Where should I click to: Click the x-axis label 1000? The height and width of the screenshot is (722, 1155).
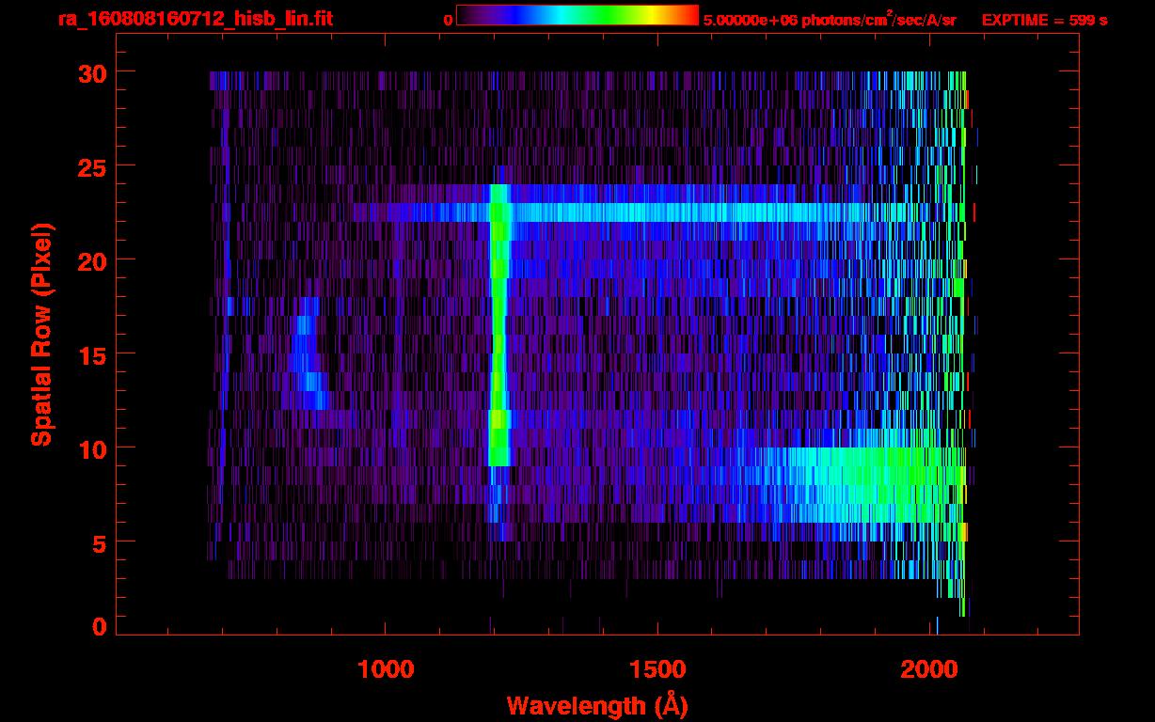click(386, 668)
